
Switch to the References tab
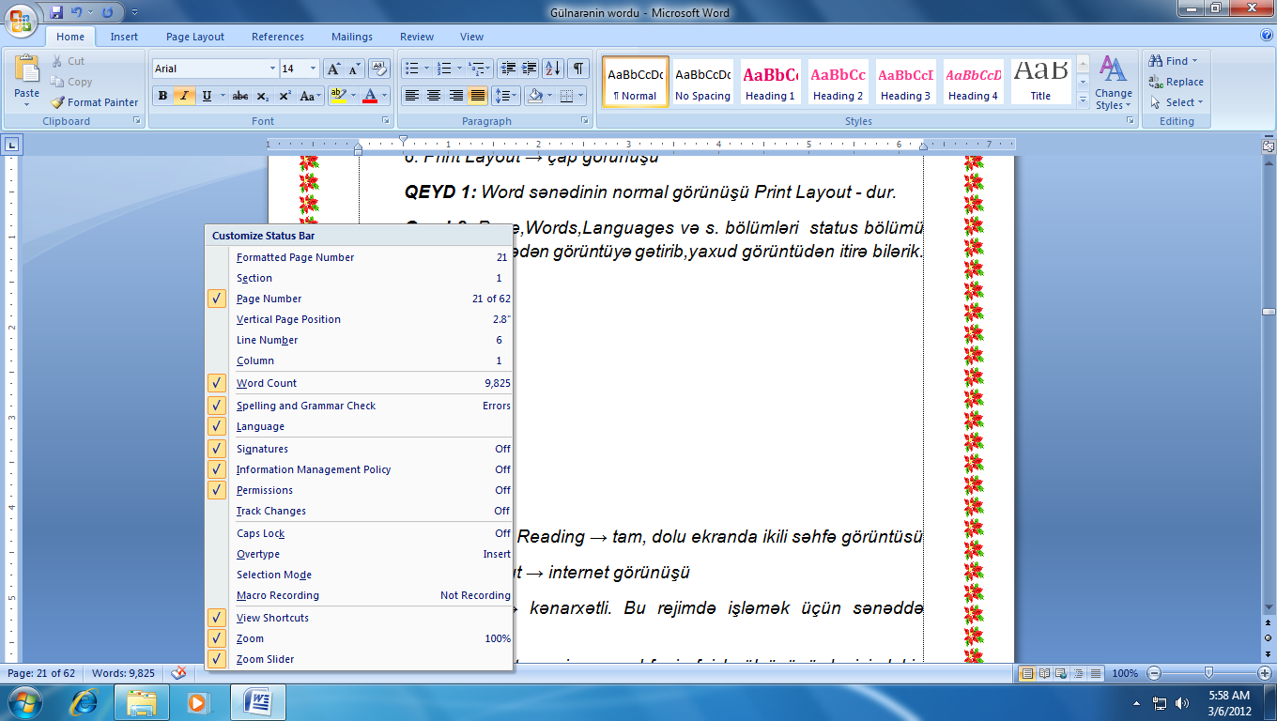coord(278,37)
